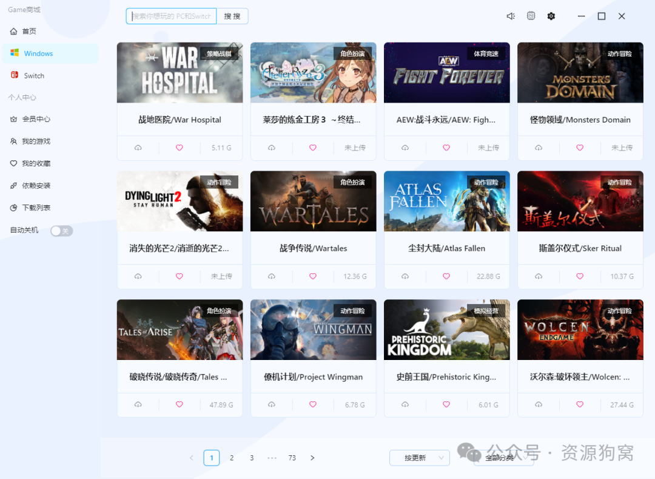The height and width of the screenshot is (479, 655).
Task: Favorite Sker Ritual with heart icon
Action: coord(580,276)
